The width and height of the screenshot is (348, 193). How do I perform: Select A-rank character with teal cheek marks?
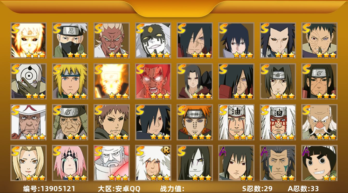[278, 163]
